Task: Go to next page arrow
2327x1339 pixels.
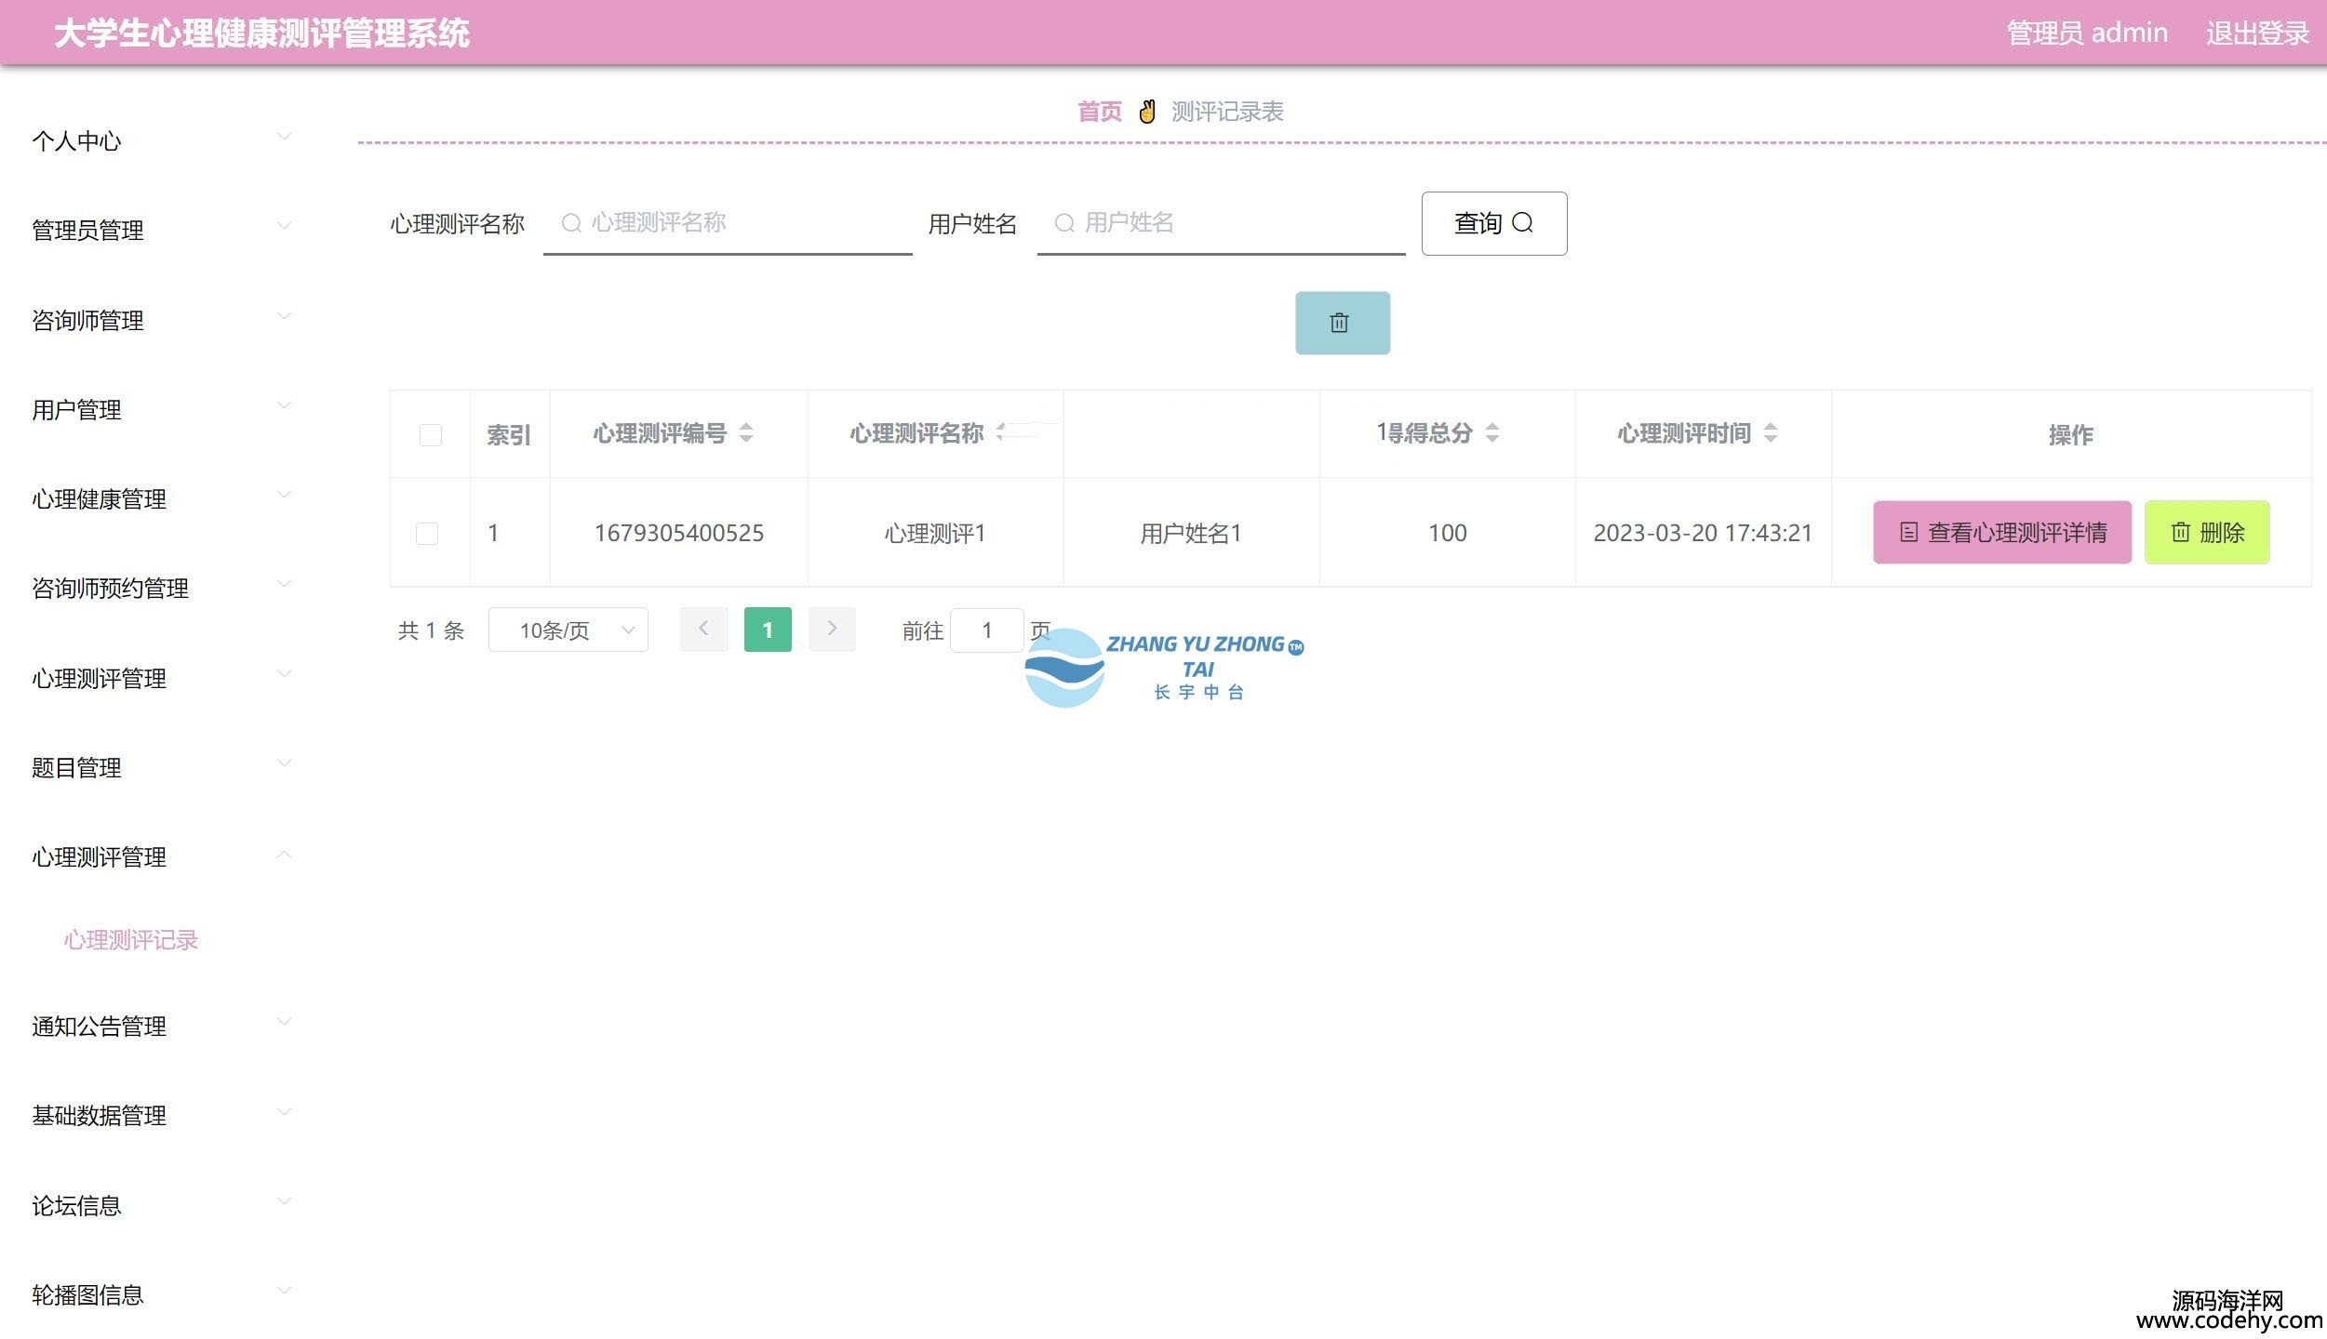Action: coord(832,630)
